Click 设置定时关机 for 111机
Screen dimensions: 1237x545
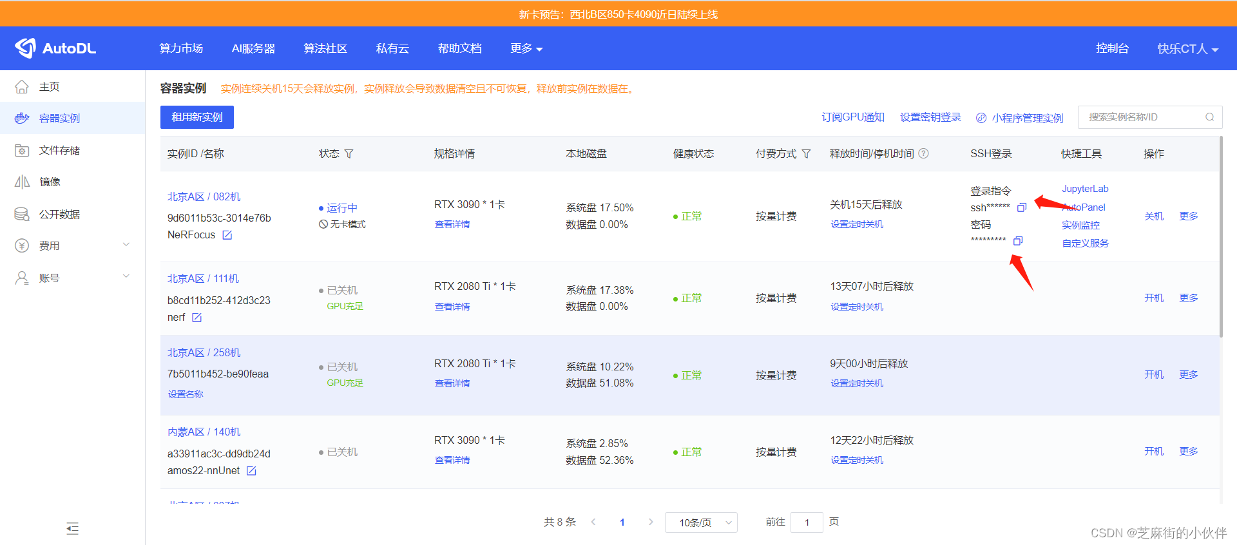857,307
